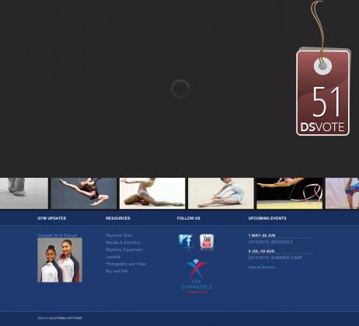Image resolution: width=359 pixels, height=326 pixels.
Task: Click the red DSVOTE 51 tag
Action: click(323, 92)
